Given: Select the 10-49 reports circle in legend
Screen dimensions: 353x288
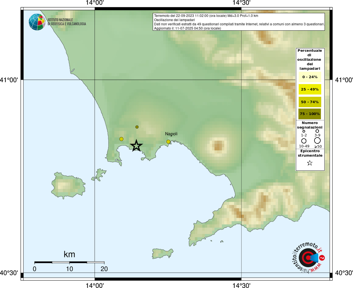Looking at the screenshot, I should coord(304,141).
